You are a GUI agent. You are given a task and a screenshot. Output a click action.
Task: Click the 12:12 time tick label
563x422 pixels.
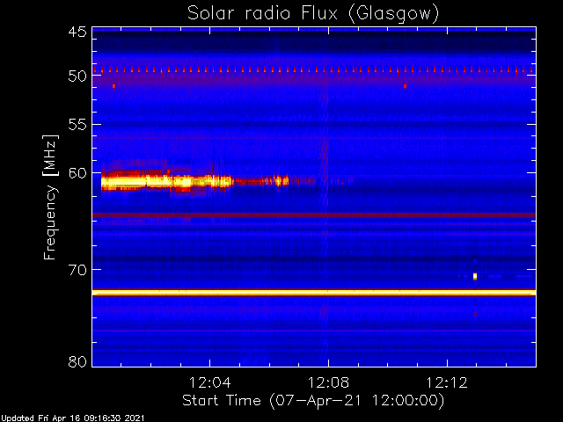447,383
